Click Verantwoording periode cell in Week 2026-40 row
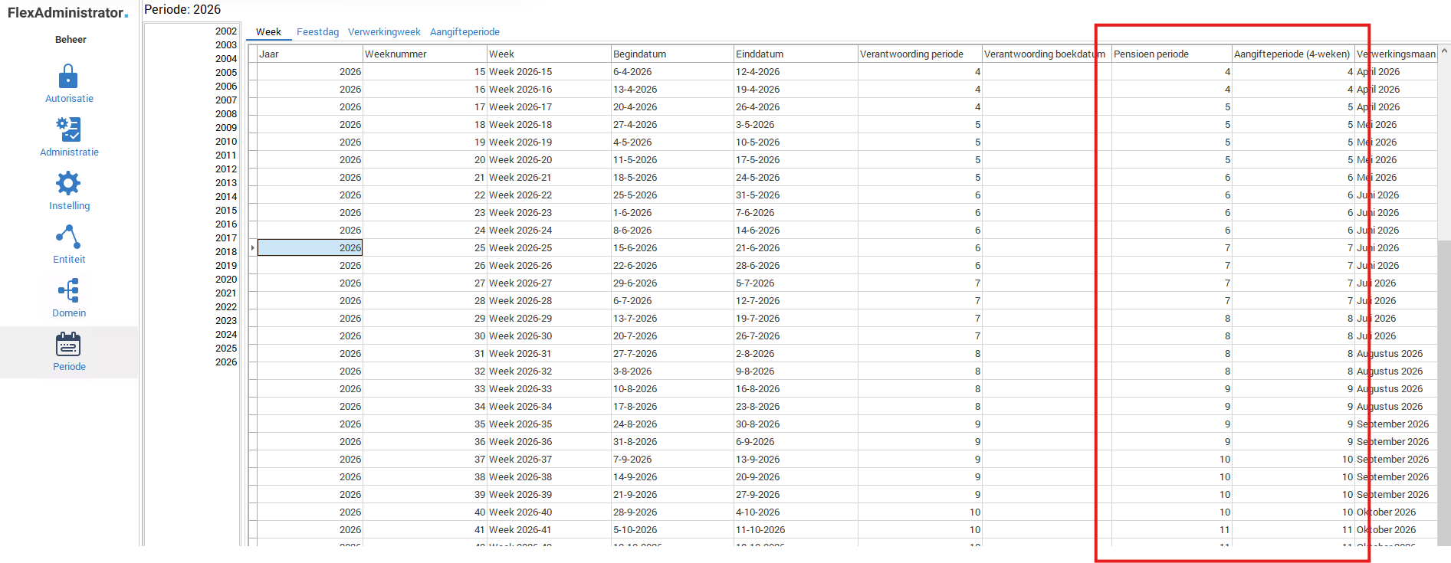This screenshot has height=563, width=1451. click(920, 512)
